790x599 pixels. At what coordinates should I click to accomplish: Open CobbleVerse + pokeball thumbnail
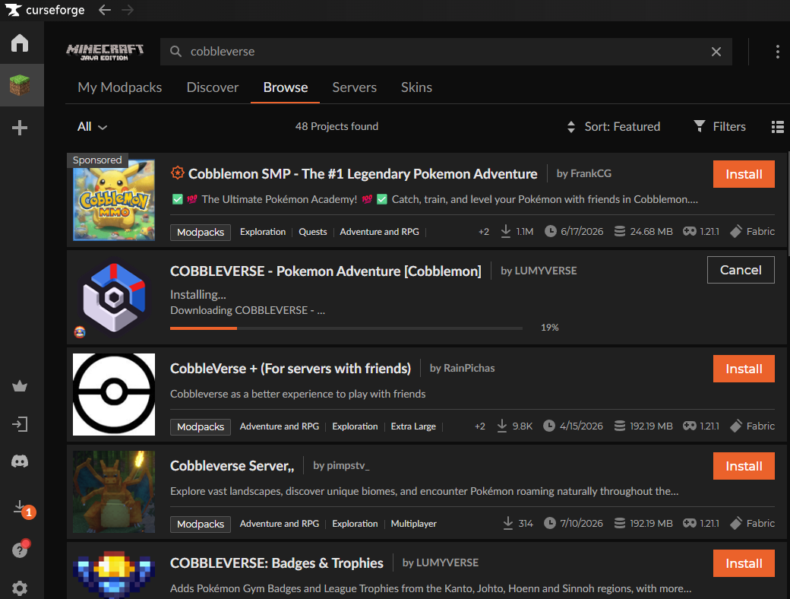click(114, 395)
